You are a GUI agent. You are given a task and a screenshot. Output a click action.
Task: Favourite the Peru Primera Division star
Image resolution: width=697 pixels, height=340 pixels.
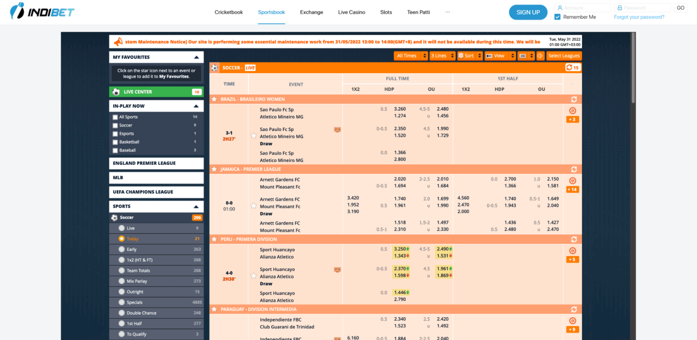pos(214,239)
